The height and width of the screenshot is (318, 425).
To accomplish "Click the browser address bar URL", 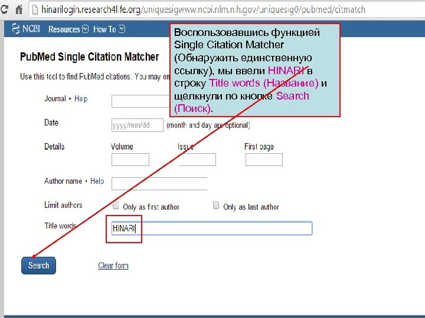I will click(x=203, y=10).
